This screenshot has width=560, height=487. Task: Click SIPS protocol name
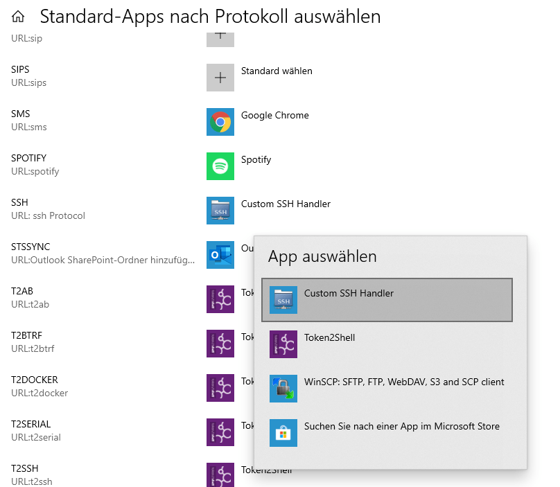(20, 69)
